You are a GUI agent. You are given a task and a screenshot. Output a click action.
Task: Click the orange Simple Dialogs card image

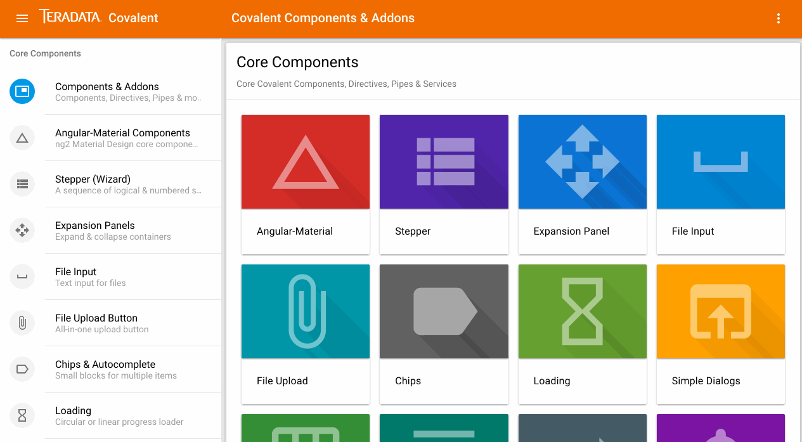[x=721, y=311]
